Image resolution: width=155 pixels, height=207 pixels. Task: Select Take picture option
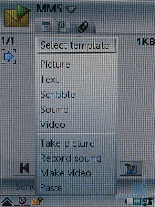coord(67,144)
